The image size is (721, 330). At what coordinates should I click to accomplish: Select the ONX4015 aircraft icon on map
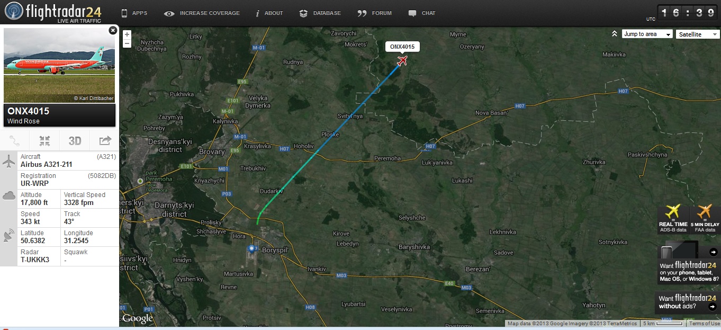pos(402,61)
